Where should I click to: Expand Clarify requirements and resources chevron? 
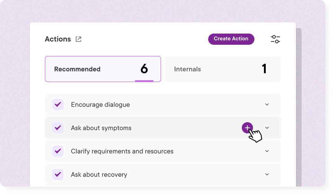pos(267,151)
